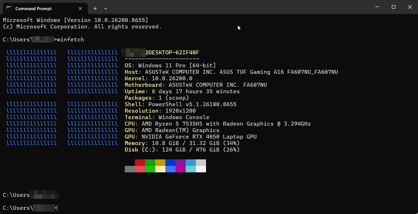Click the dark red color block

140,162
